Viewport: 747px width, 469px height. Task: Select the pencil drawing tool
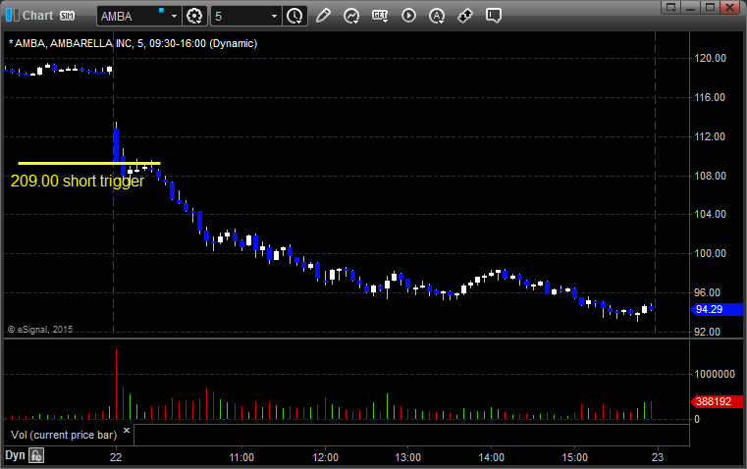point(323,16)
